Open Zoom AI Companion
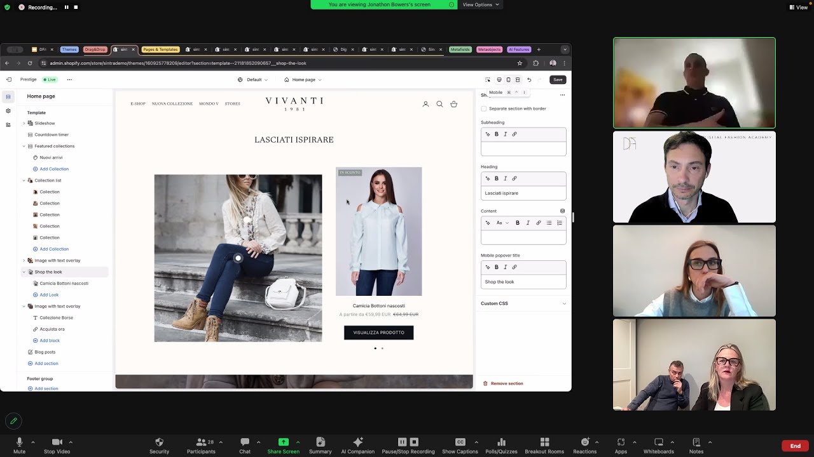 pyautogui.click(x=357, y=446)
